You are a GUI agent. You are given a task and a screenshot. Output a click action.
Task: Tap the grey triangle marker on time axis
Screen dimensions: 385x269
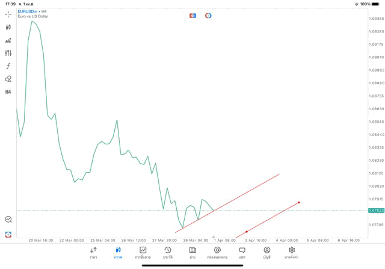pos(214,237)
